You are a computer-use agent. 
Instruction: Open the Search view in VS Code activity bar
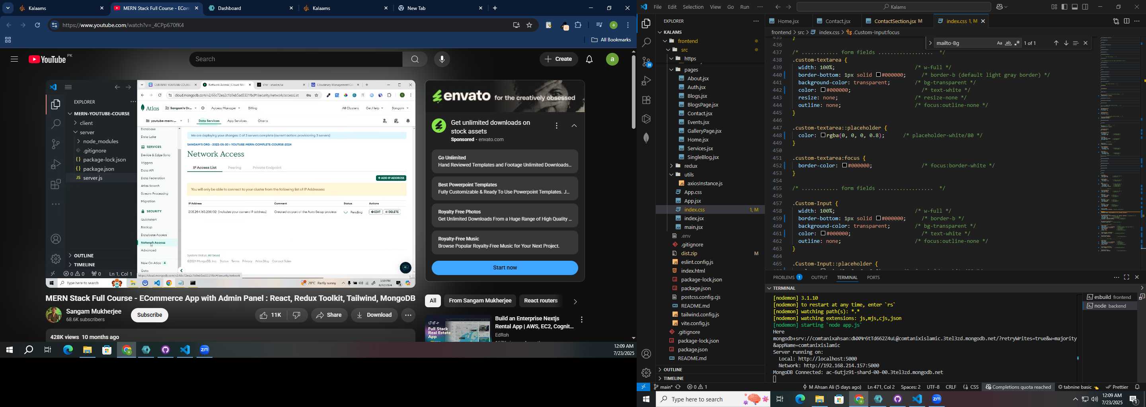(646, 43)
